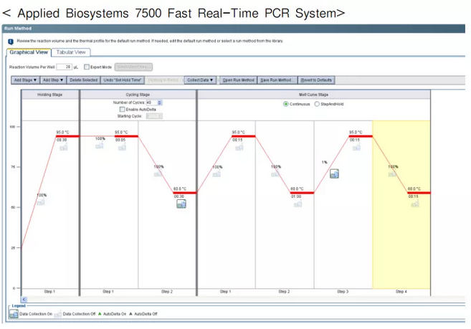Image resolution: width=471 pixels, height=329 pixels.
Task: Toggle data collection icon under Melt Step 1 hold
Action: [239, 147]
